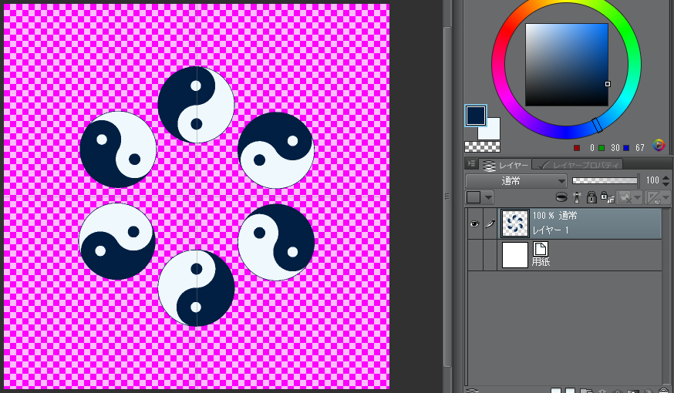
Task: Toggle visibility cell of the 用紙 layer
Action: click(x=475, y=255)
